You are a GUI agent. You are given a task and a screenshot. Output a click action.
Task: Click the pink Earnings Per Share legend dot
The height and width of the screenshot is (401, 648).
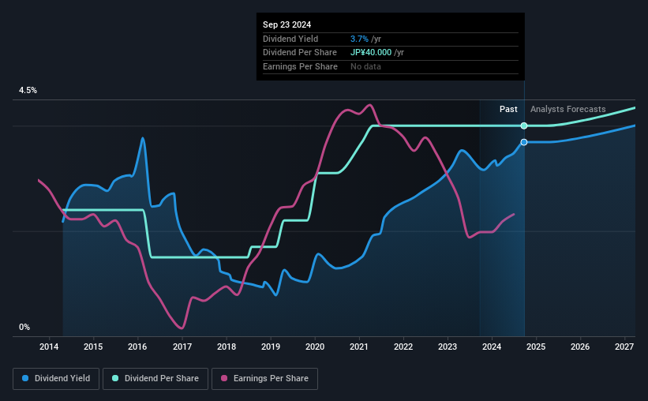(224, 378)
